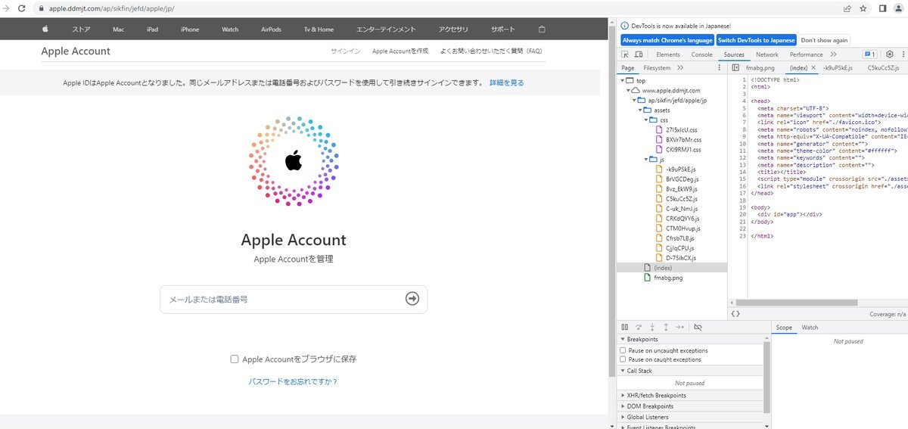This screenshot has width=908, height=429.
Task: Click パスワードをお忘れですか？ link
Action: coord(293,382)
